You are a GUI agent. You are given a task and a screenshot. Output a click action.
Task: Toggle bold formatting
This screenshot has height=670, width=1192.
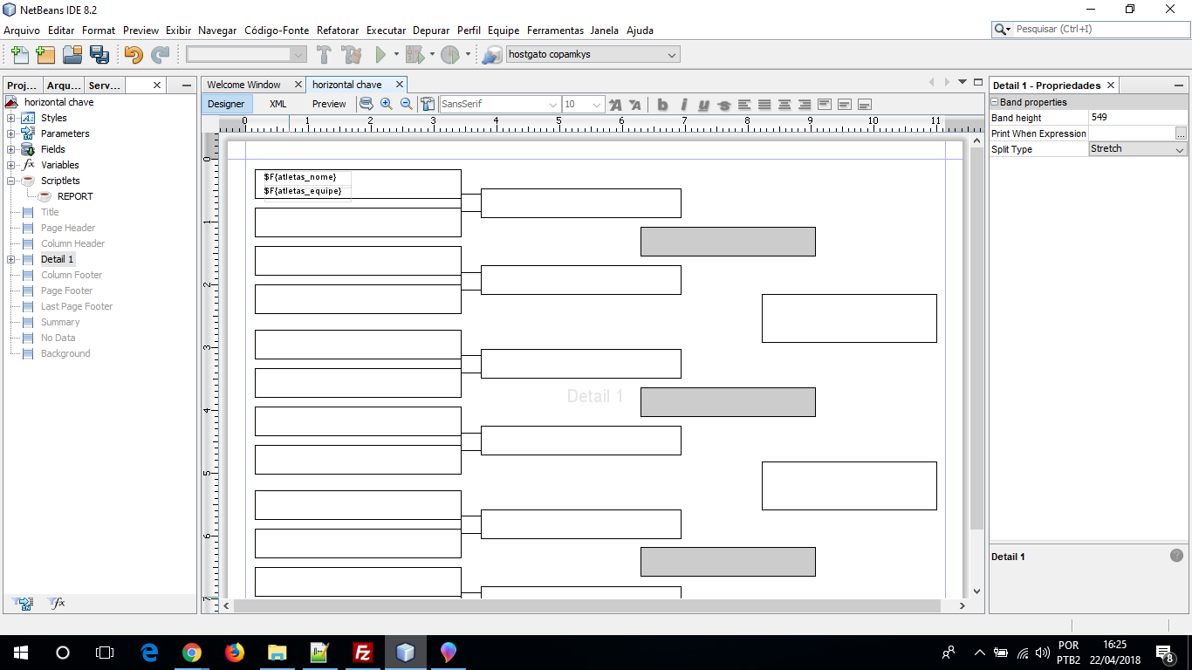pos(663,105)
